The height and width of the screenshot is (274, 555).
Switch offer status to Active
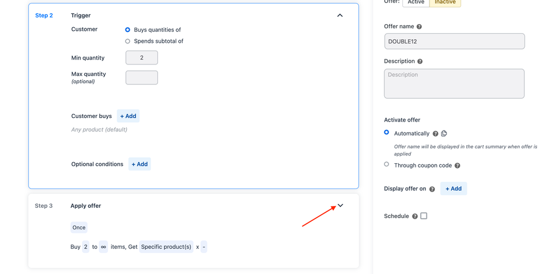tap(416, 3)
